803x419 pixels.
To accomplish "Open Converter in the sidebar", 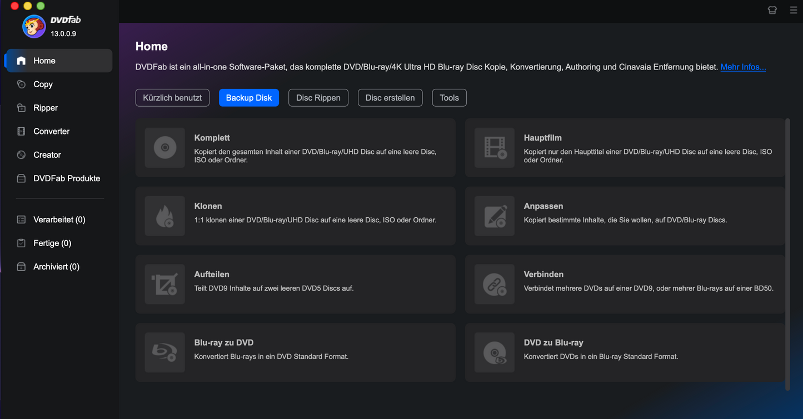I will click(x=51, y=131).
